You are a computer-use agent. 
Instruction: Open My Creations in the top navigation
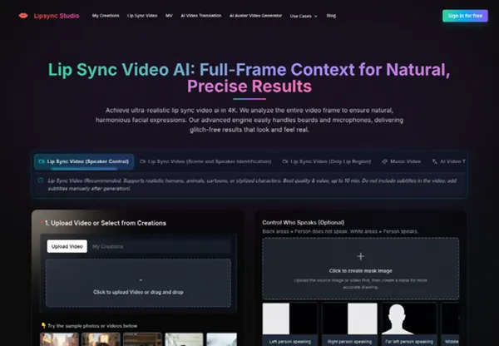pyautogui.click(x=106, y=16)
